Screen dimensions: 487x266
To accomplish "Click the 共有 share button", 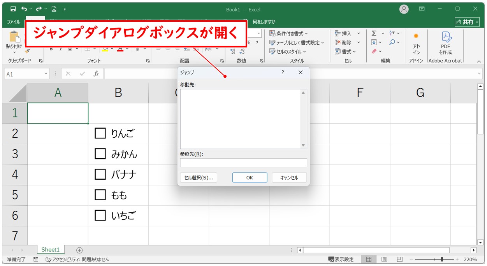I will point(468,22).
